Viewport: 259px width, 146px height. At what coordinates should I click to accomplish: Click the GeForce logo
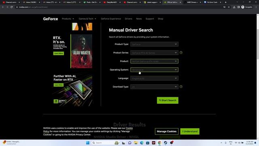[50, 19]
